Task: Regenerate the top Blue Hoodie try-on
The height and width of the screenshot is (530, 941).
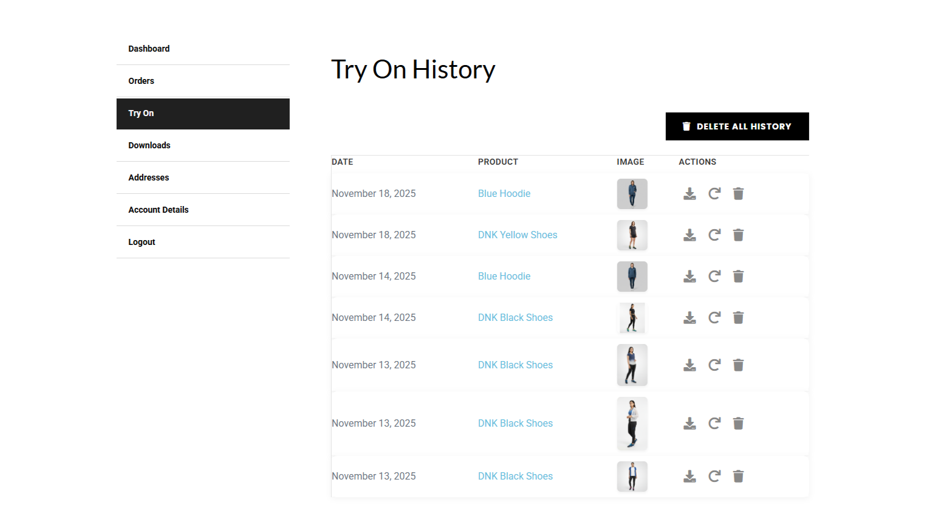Action: [714, 193]
